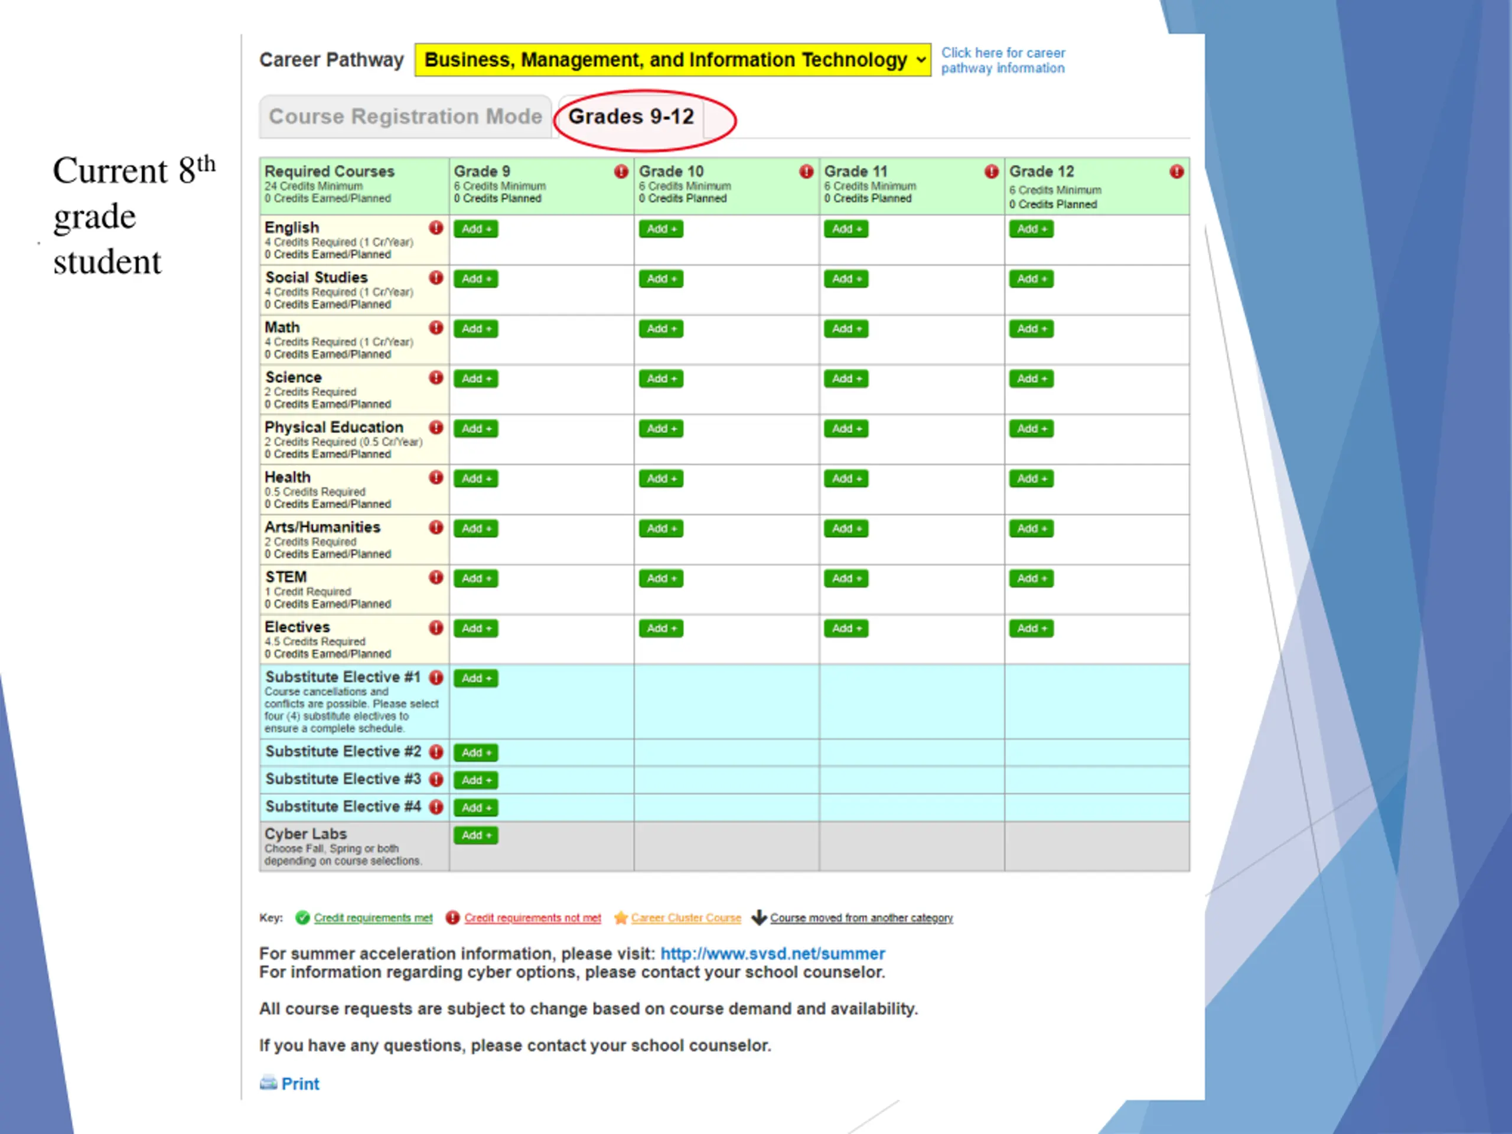Add a Cyber Labs course
Image resolution: width=1512 pixels, height=1134 pixels.
(x=475, y=835)
